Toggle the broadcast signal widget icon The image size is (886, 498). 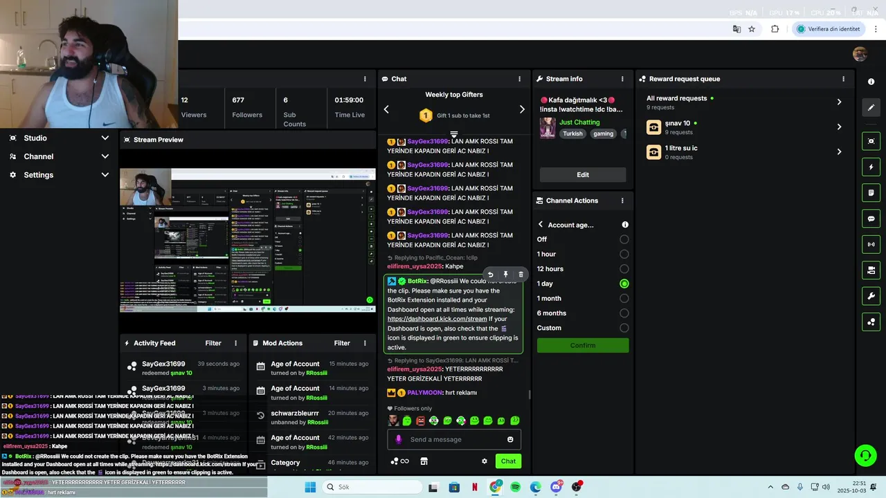point(871,244)
